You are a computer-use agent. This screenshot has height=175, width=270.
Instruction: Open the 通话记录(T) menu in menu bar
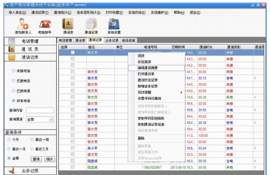click(40, 13)
